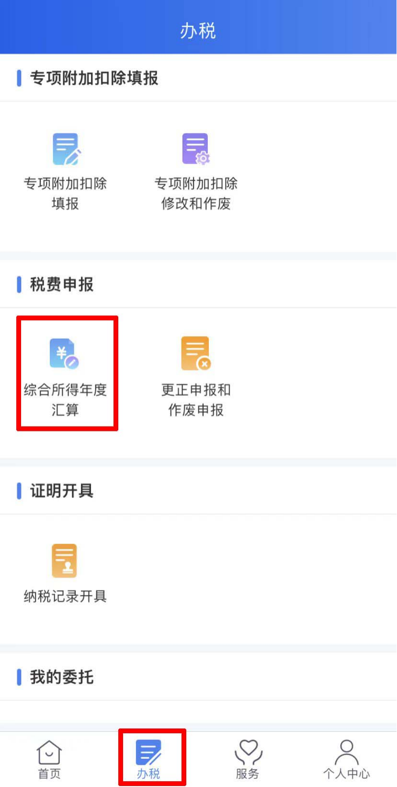Tap the 首页 tab label

click(49, 774)
